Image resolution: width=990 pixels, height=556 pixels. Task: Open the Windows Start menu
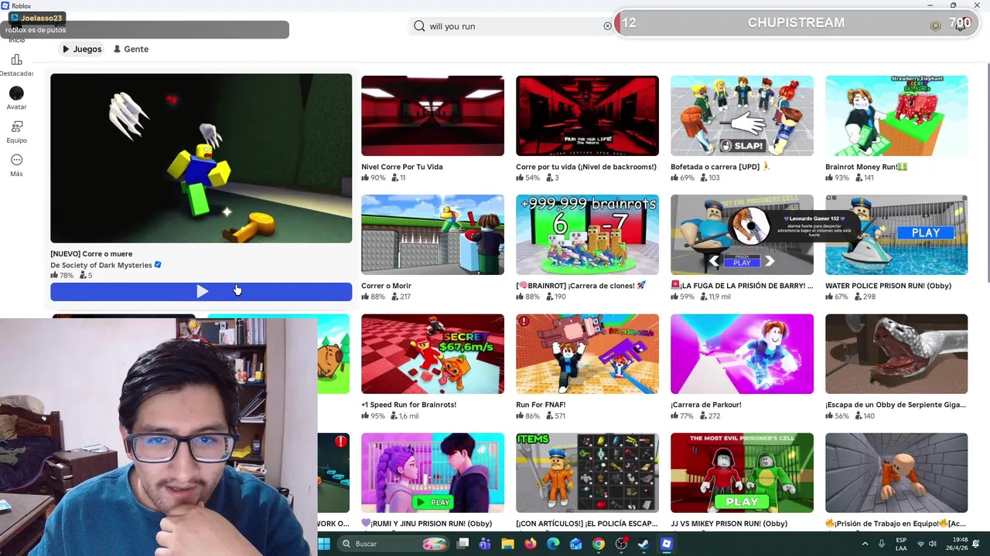pyautogui.click(x=324, y=544)
